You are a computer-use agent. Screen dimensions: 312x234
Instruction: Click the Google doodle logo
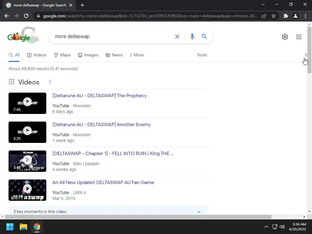23,35
